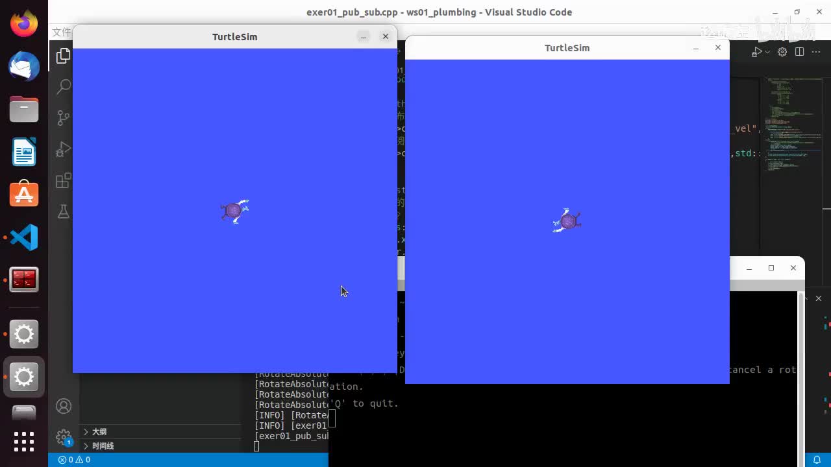Screen dimensions: 831x467
Task: Close the terminal window
Action: pyautogui.click(x=793, y=268)
